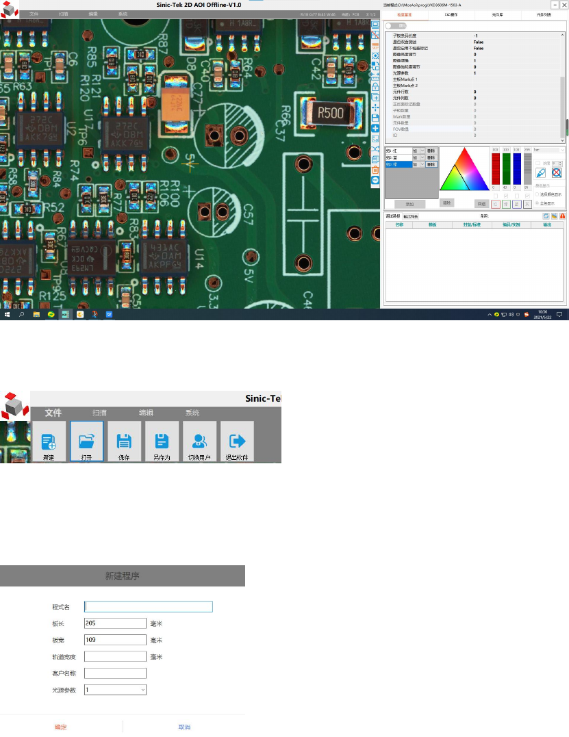This screenshot has width=569, height=737.
Task: Select the 全色显示 radio button
Action: click(x=536, y=204)
